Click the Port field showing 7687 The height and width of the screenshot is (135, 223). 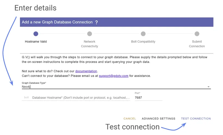pos(148,98)
